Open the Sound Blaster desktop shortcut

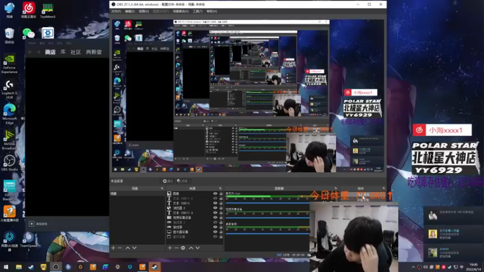[9, 190]
